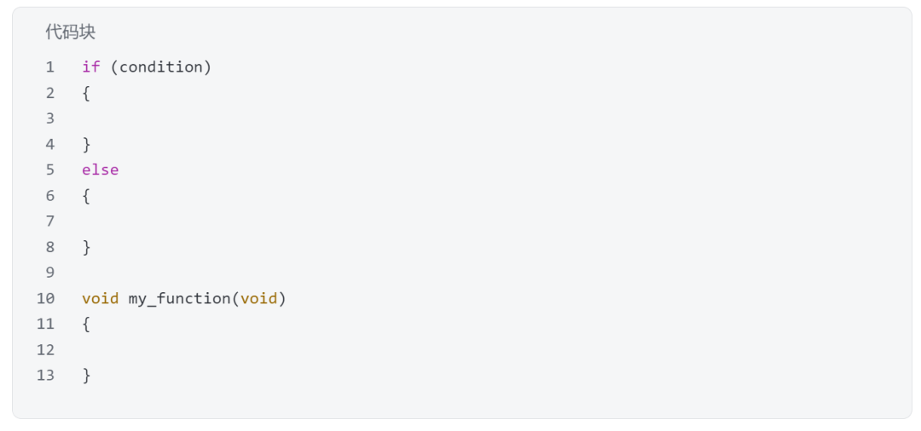The height and width of the screenshot is (431, 921).
Task: Click the 代码块 title label
Action: 70,32
